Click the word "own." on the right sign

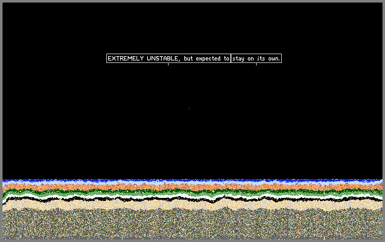click(274, 59)
